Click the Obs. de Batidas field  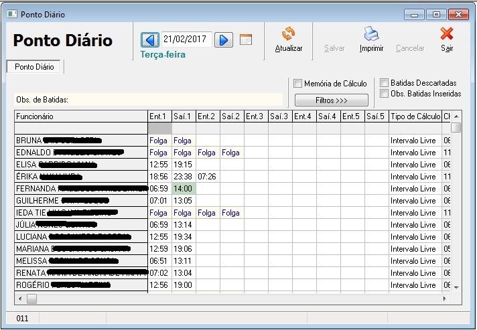(x=147, y=100)
